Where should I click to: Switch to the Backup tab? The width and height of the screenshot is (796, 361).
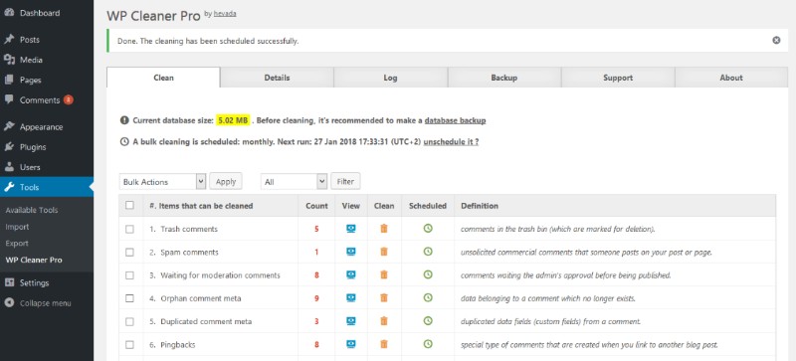tap(504, 78)
